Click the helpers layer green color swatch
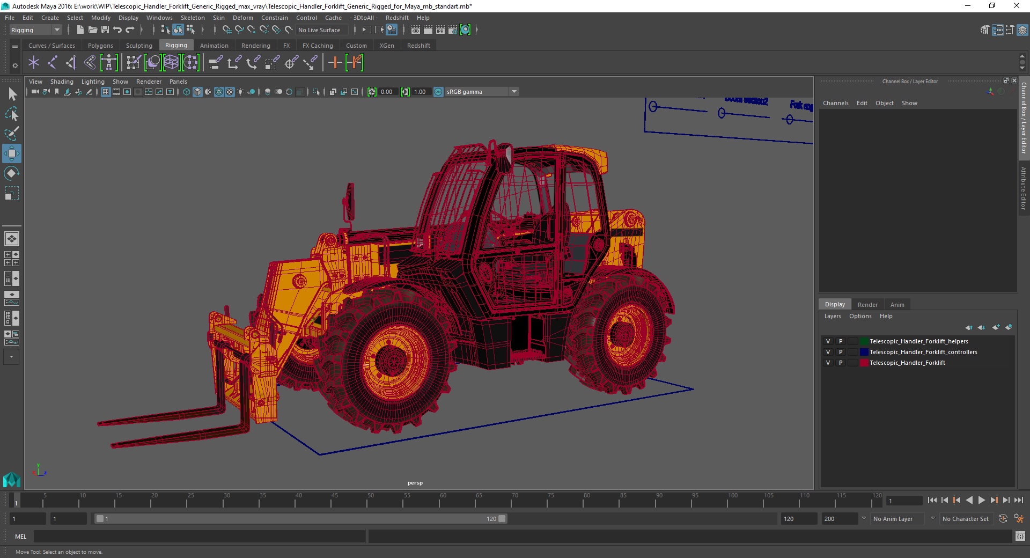 [864, 341]
